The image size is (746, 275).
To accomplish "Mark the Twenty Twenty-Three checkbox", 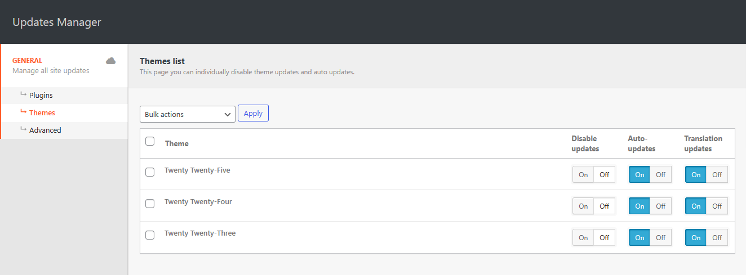I will pyautogui.click(x=150, y=235).
